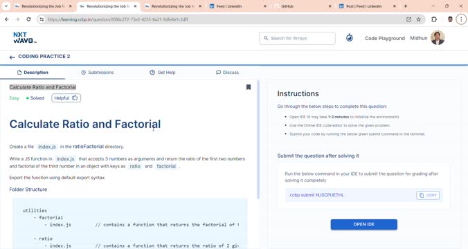Click the Midhun user name

(418, 38)
